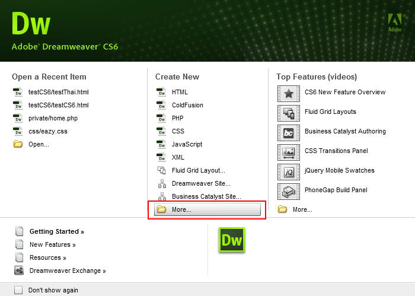Viewport: 415px width, 296px height.
Task: Choose Dreamweaver Site... option
Action: [201, 183]
